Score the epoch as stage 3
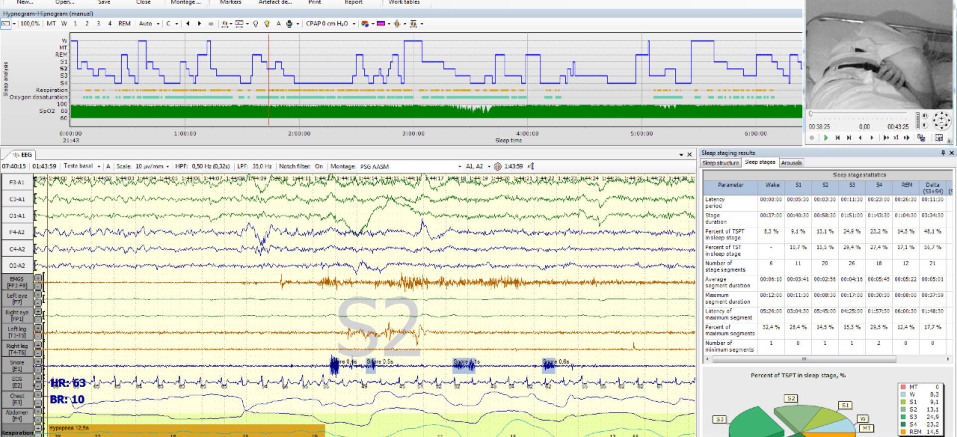 click(98, 23)
